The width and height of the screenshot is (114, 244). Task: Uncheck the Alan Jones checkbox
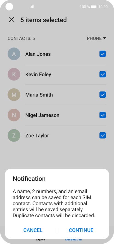(x=102, y=54)
